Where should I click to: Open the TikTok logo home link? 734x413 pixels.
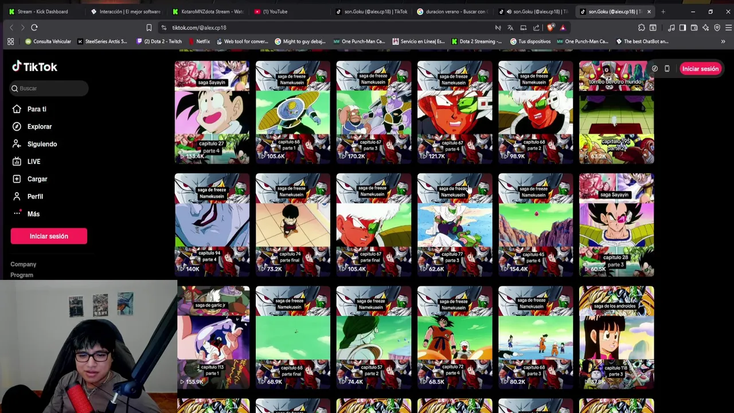34,67
